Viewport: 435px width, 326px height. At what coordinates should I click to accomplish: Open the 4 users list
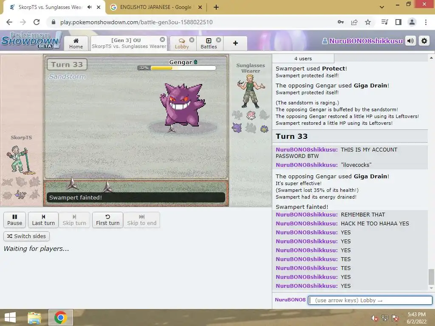[303, 59]
